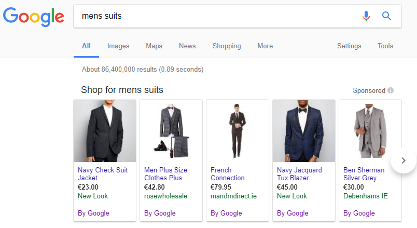Image resolution: width=417 pixels, height=228 pixels.
Task: Open search Tools
Action: click(x=385, y=46)
